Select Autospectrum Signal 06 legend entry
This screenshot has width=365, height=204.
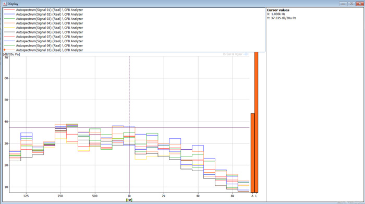click(43, 32)
